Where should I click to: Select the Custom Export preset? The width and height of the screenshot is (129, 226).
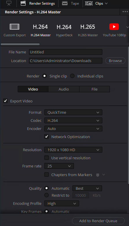(x=14, y=30)
